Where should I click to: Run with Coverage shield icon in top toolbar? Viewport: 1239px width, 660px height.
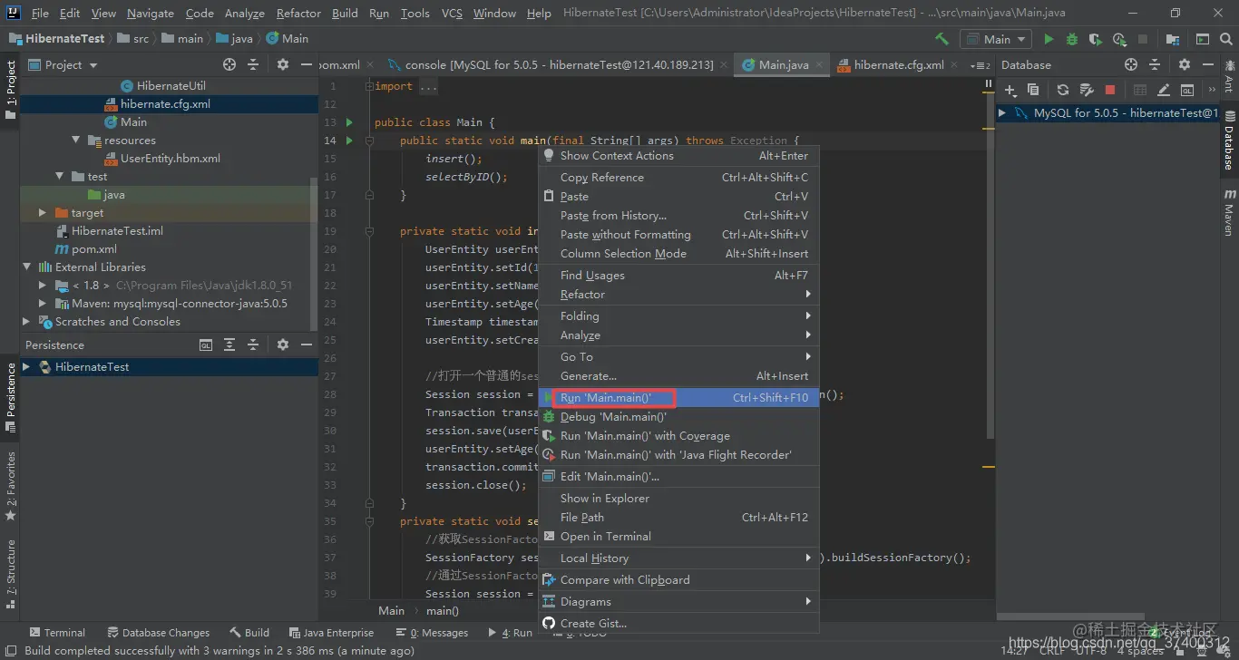click(x=1096, y=39)
